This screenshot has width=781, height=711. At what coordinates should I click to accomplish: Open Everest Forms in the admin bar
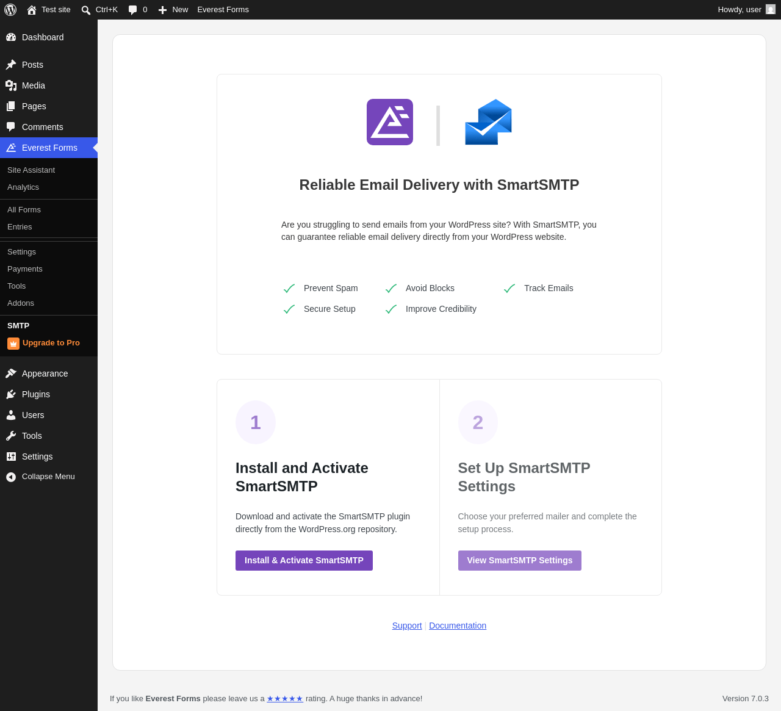click(x=223, y=10)
